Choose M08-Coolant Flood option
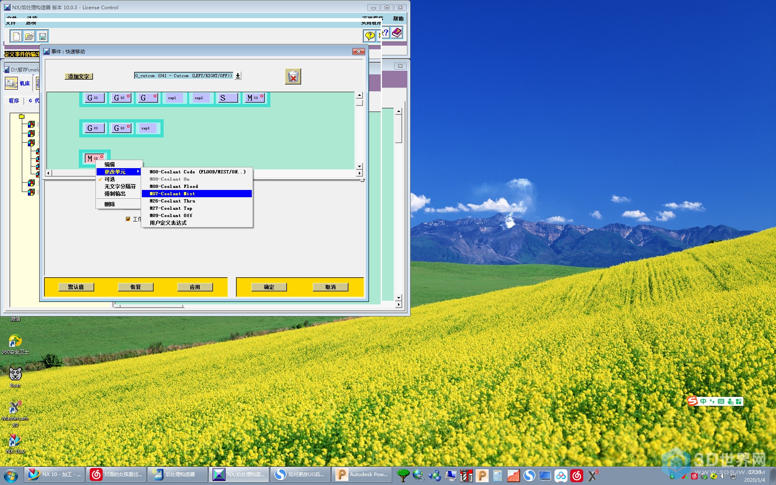 [x=197, y=186]
